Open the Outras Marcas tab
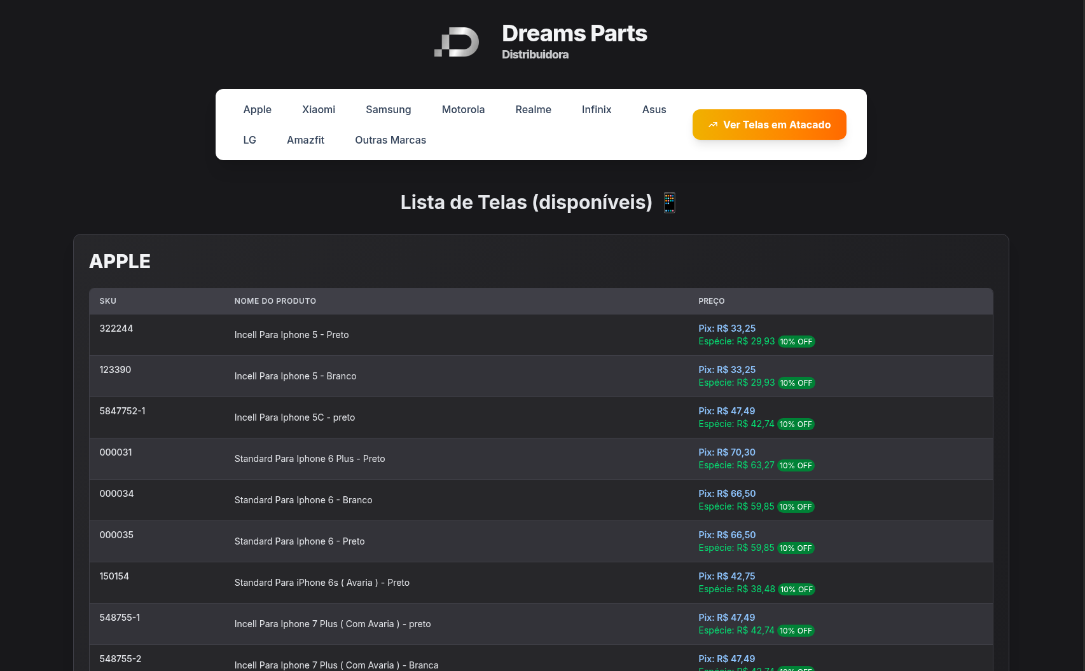 390,140
